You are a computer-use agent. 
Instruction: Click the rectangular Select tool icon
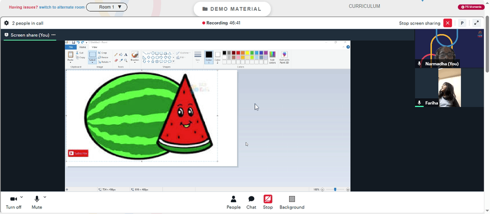tap(93, 55)
